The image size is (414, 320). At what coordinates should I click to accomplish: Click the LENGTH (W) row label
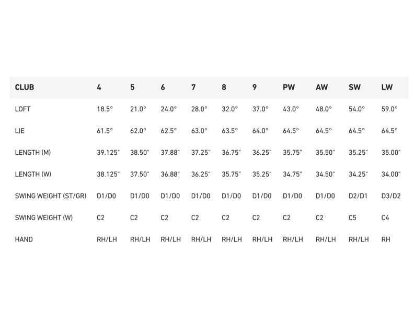[x=33, y=174]
